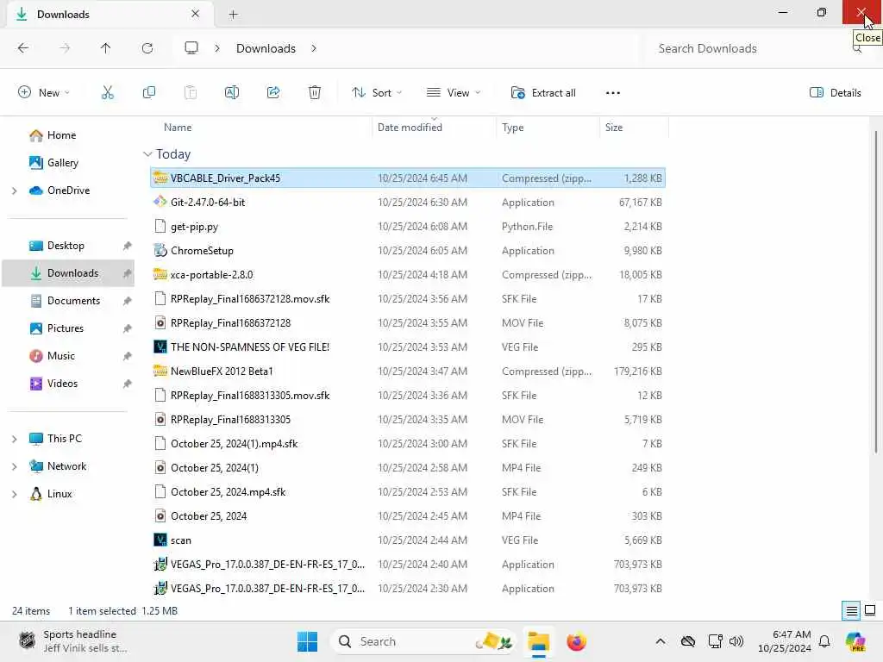Select the xca-portable-2.8.0 zip file

tap(408, 275)
